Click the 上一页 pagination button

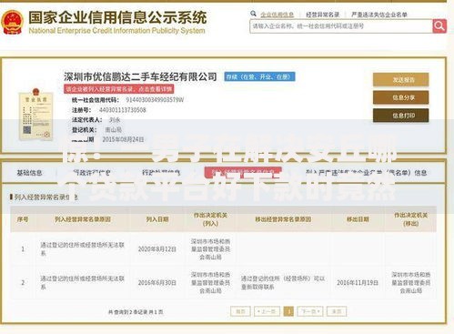pos(267,311)
